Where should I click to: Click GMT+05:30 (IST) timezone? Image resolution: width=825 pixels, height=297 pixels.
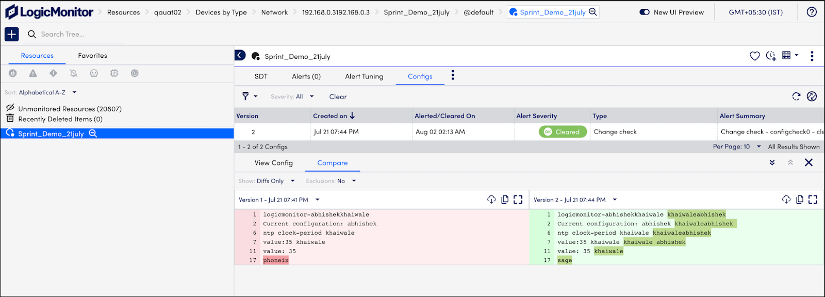(x=755, y=12)
